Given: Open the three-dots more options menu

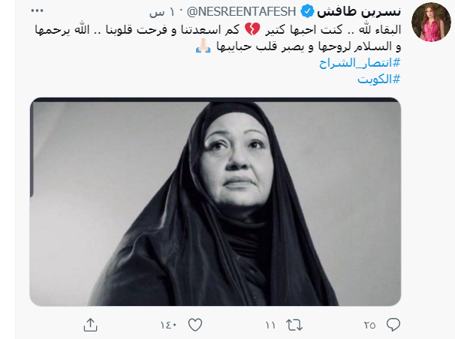Looking at the screenshot, I should point(37,11).
